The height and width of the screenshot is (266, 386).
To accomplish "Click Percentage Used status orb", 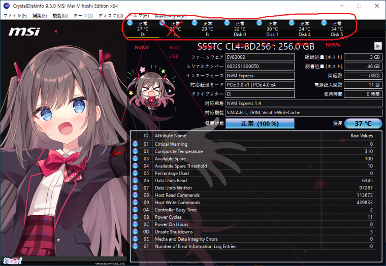I will click(x=135, y=173).
